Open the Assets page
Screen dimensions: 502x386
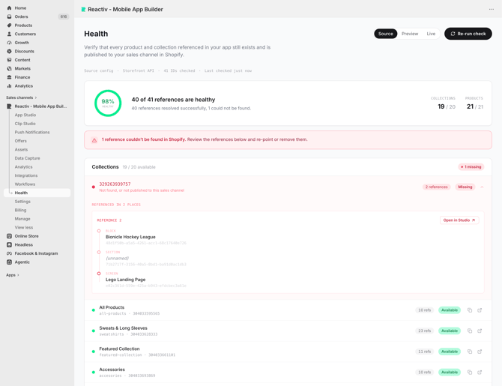point(21,150)
